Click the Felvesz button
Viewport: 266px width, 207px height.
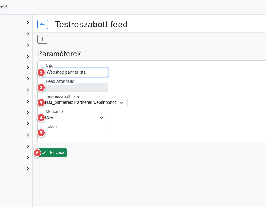coord(53,153)
